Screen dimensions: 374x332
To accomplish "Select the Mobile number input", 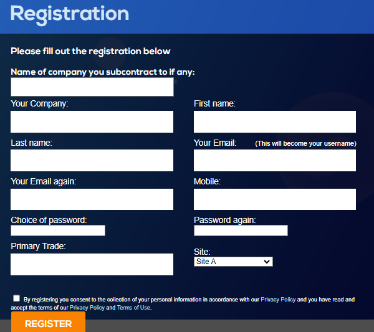I will pyautogui.click(x=274, y=199).
